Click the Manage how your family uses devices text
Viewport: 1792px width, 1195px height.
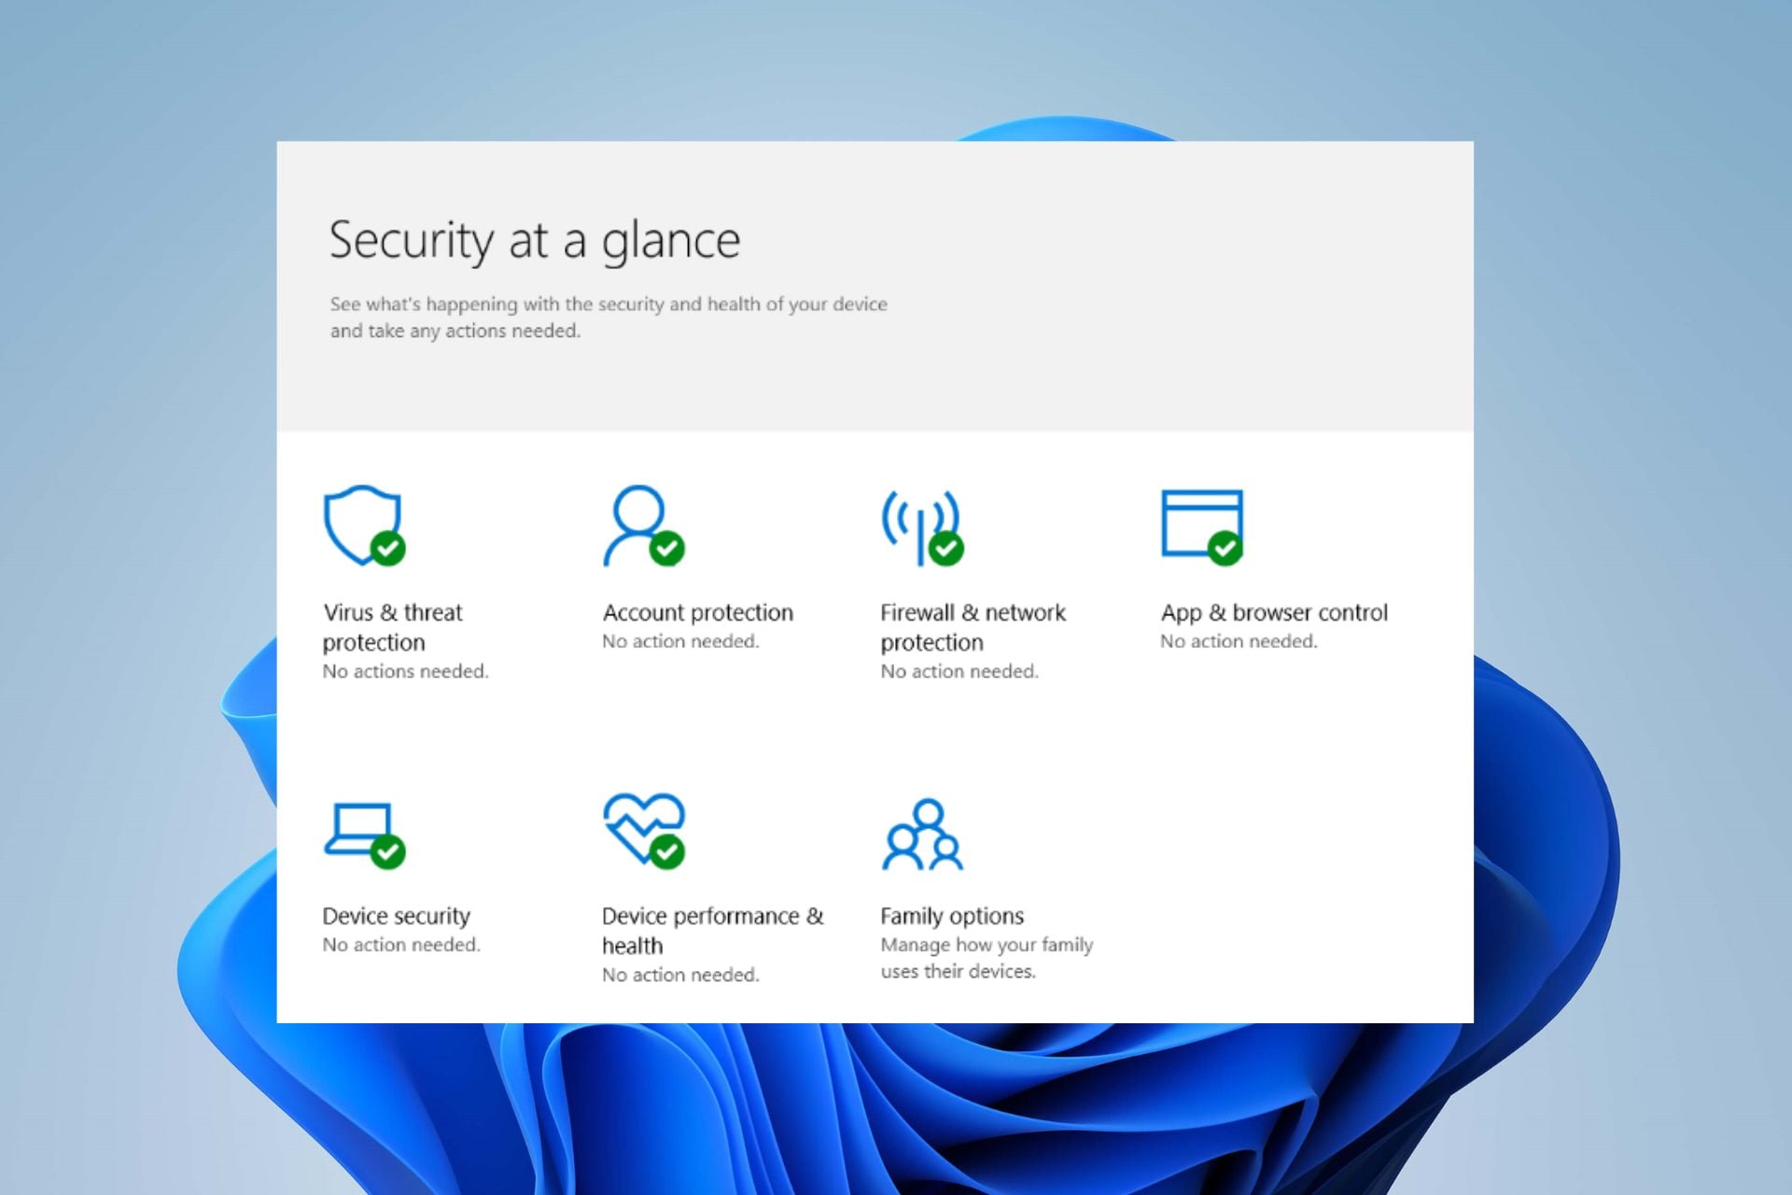click(986, 958)
